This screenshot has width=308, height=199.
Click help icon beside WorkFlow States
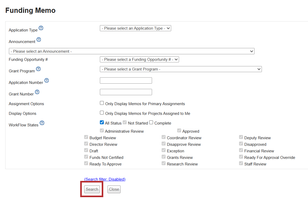[42, 123]
